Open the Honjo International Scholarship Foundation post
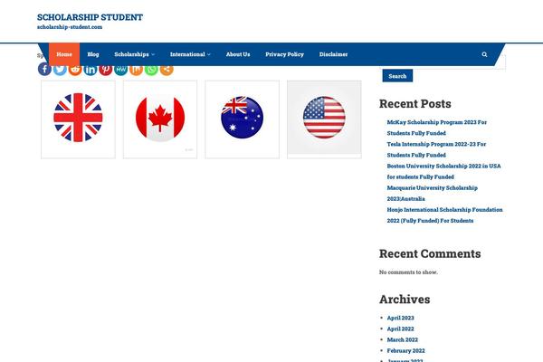Image resolution: width=543 pixels, height=362 pixels. click(444, 214)
